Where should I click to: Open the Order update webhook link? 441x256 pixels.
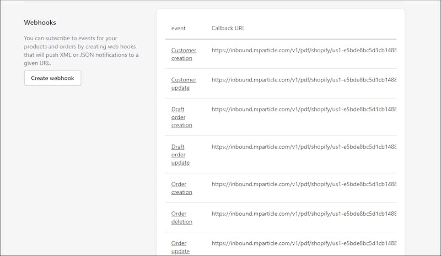180,247
